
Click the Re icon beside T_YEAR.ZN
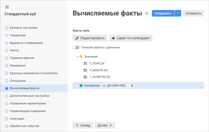click(x=85, y=63)
